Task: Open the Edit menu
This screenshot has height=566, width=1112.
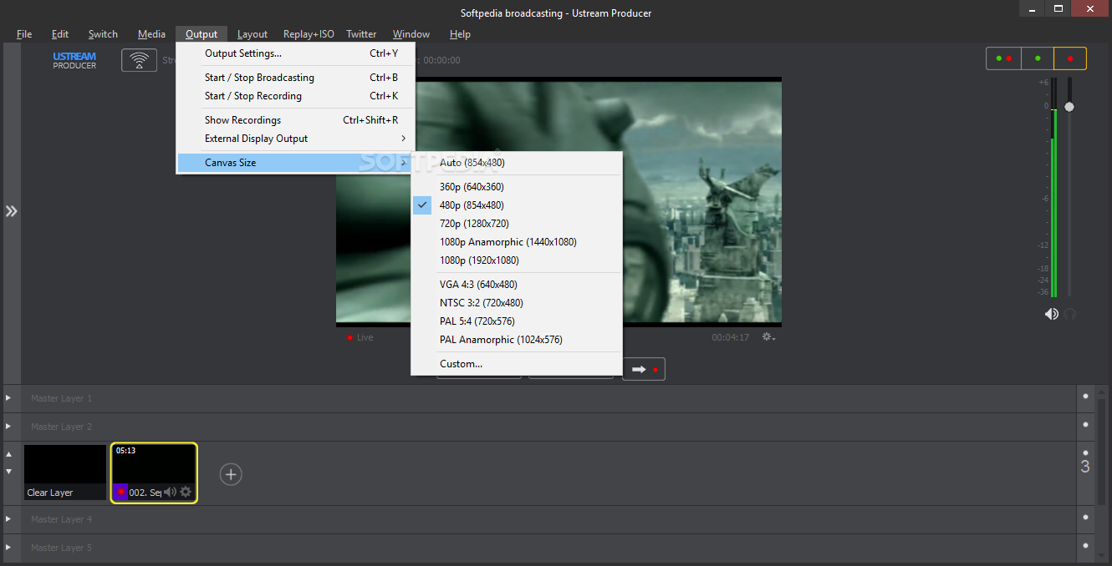Action: pos(60,34)
